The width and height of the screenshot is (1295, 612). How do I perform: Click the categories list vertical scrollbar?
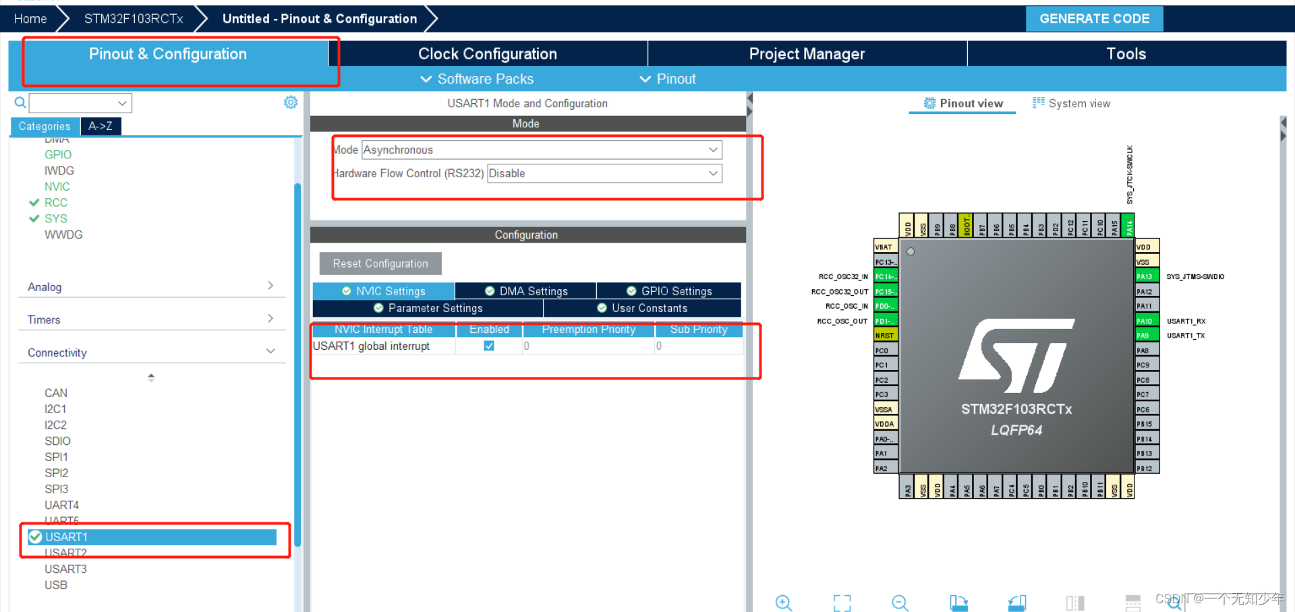[x=297, y=364]
